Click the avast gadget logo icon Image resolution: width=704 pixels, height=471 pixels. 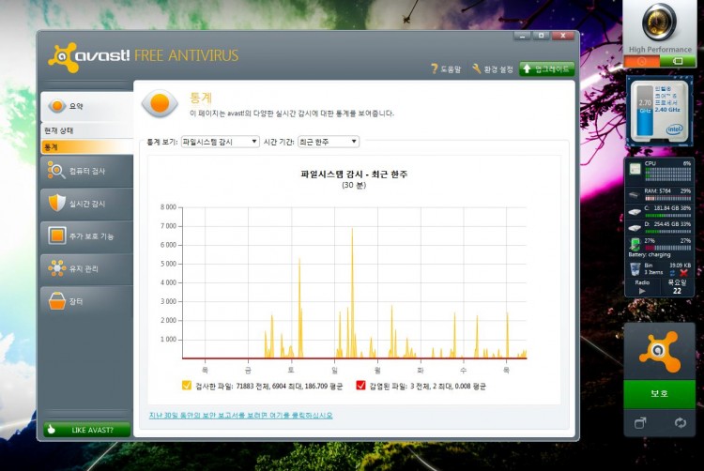click(659, 351)
